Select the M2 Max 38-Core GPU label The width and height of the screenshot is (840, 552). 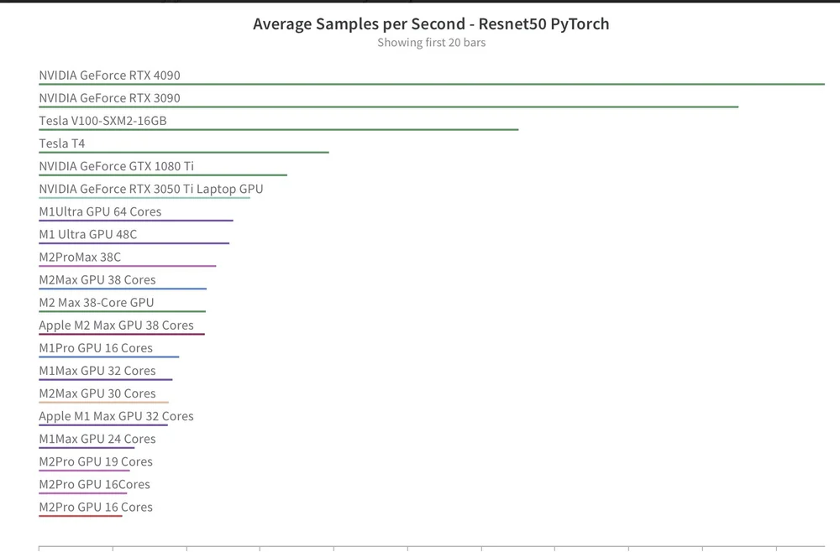(x=97, y=303)
